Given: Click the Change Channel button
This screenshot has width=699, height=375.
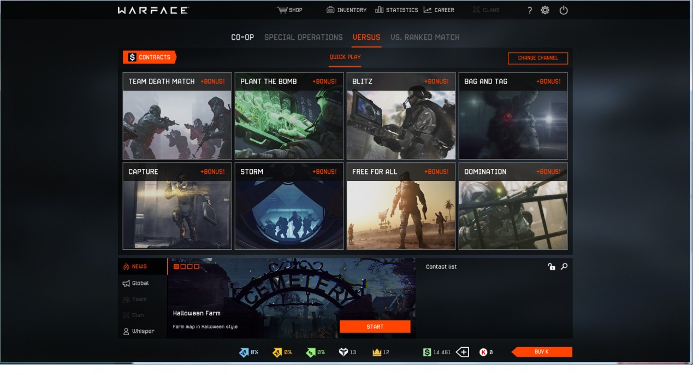Looking at the screenshot, I should coord(538,58).
